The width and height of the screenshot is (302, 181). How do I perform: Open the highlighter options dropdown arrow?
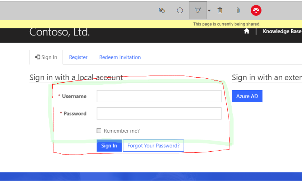209,11
